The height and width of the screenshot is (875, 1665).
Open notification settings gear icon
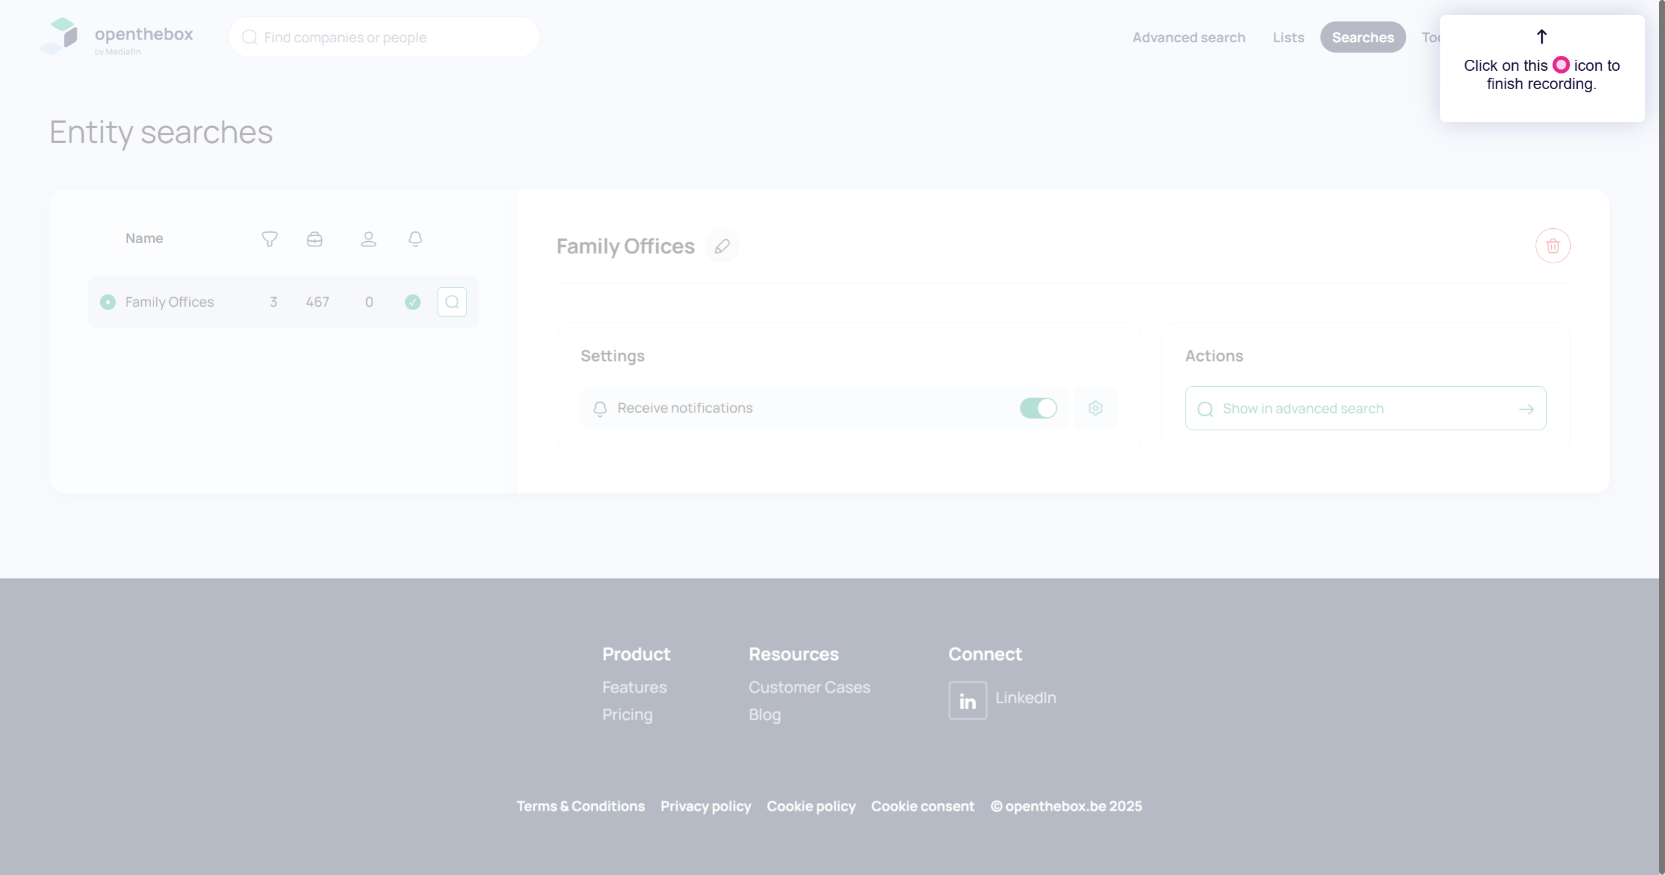click(x=1095, y=408)
